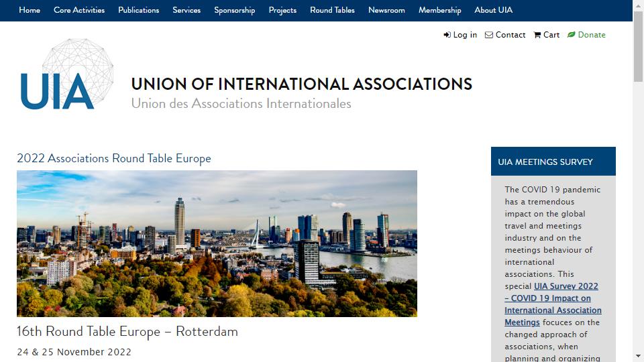
Task: Go to the Newsroom menu item
Action: pos(386,10)
